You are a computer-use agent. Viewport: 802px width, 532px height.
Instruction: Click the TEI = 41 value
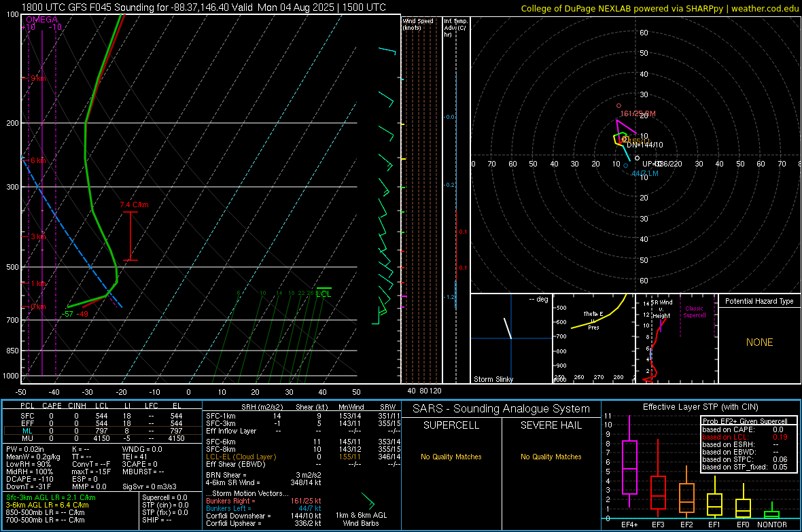[135, 457]
